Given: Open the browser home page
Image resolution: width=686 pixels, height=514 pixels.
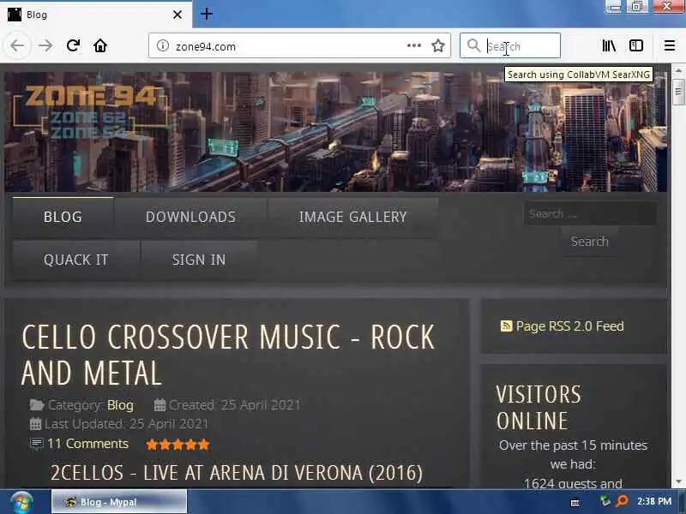Looking at the screenshot, I should [x=100, y=45].
